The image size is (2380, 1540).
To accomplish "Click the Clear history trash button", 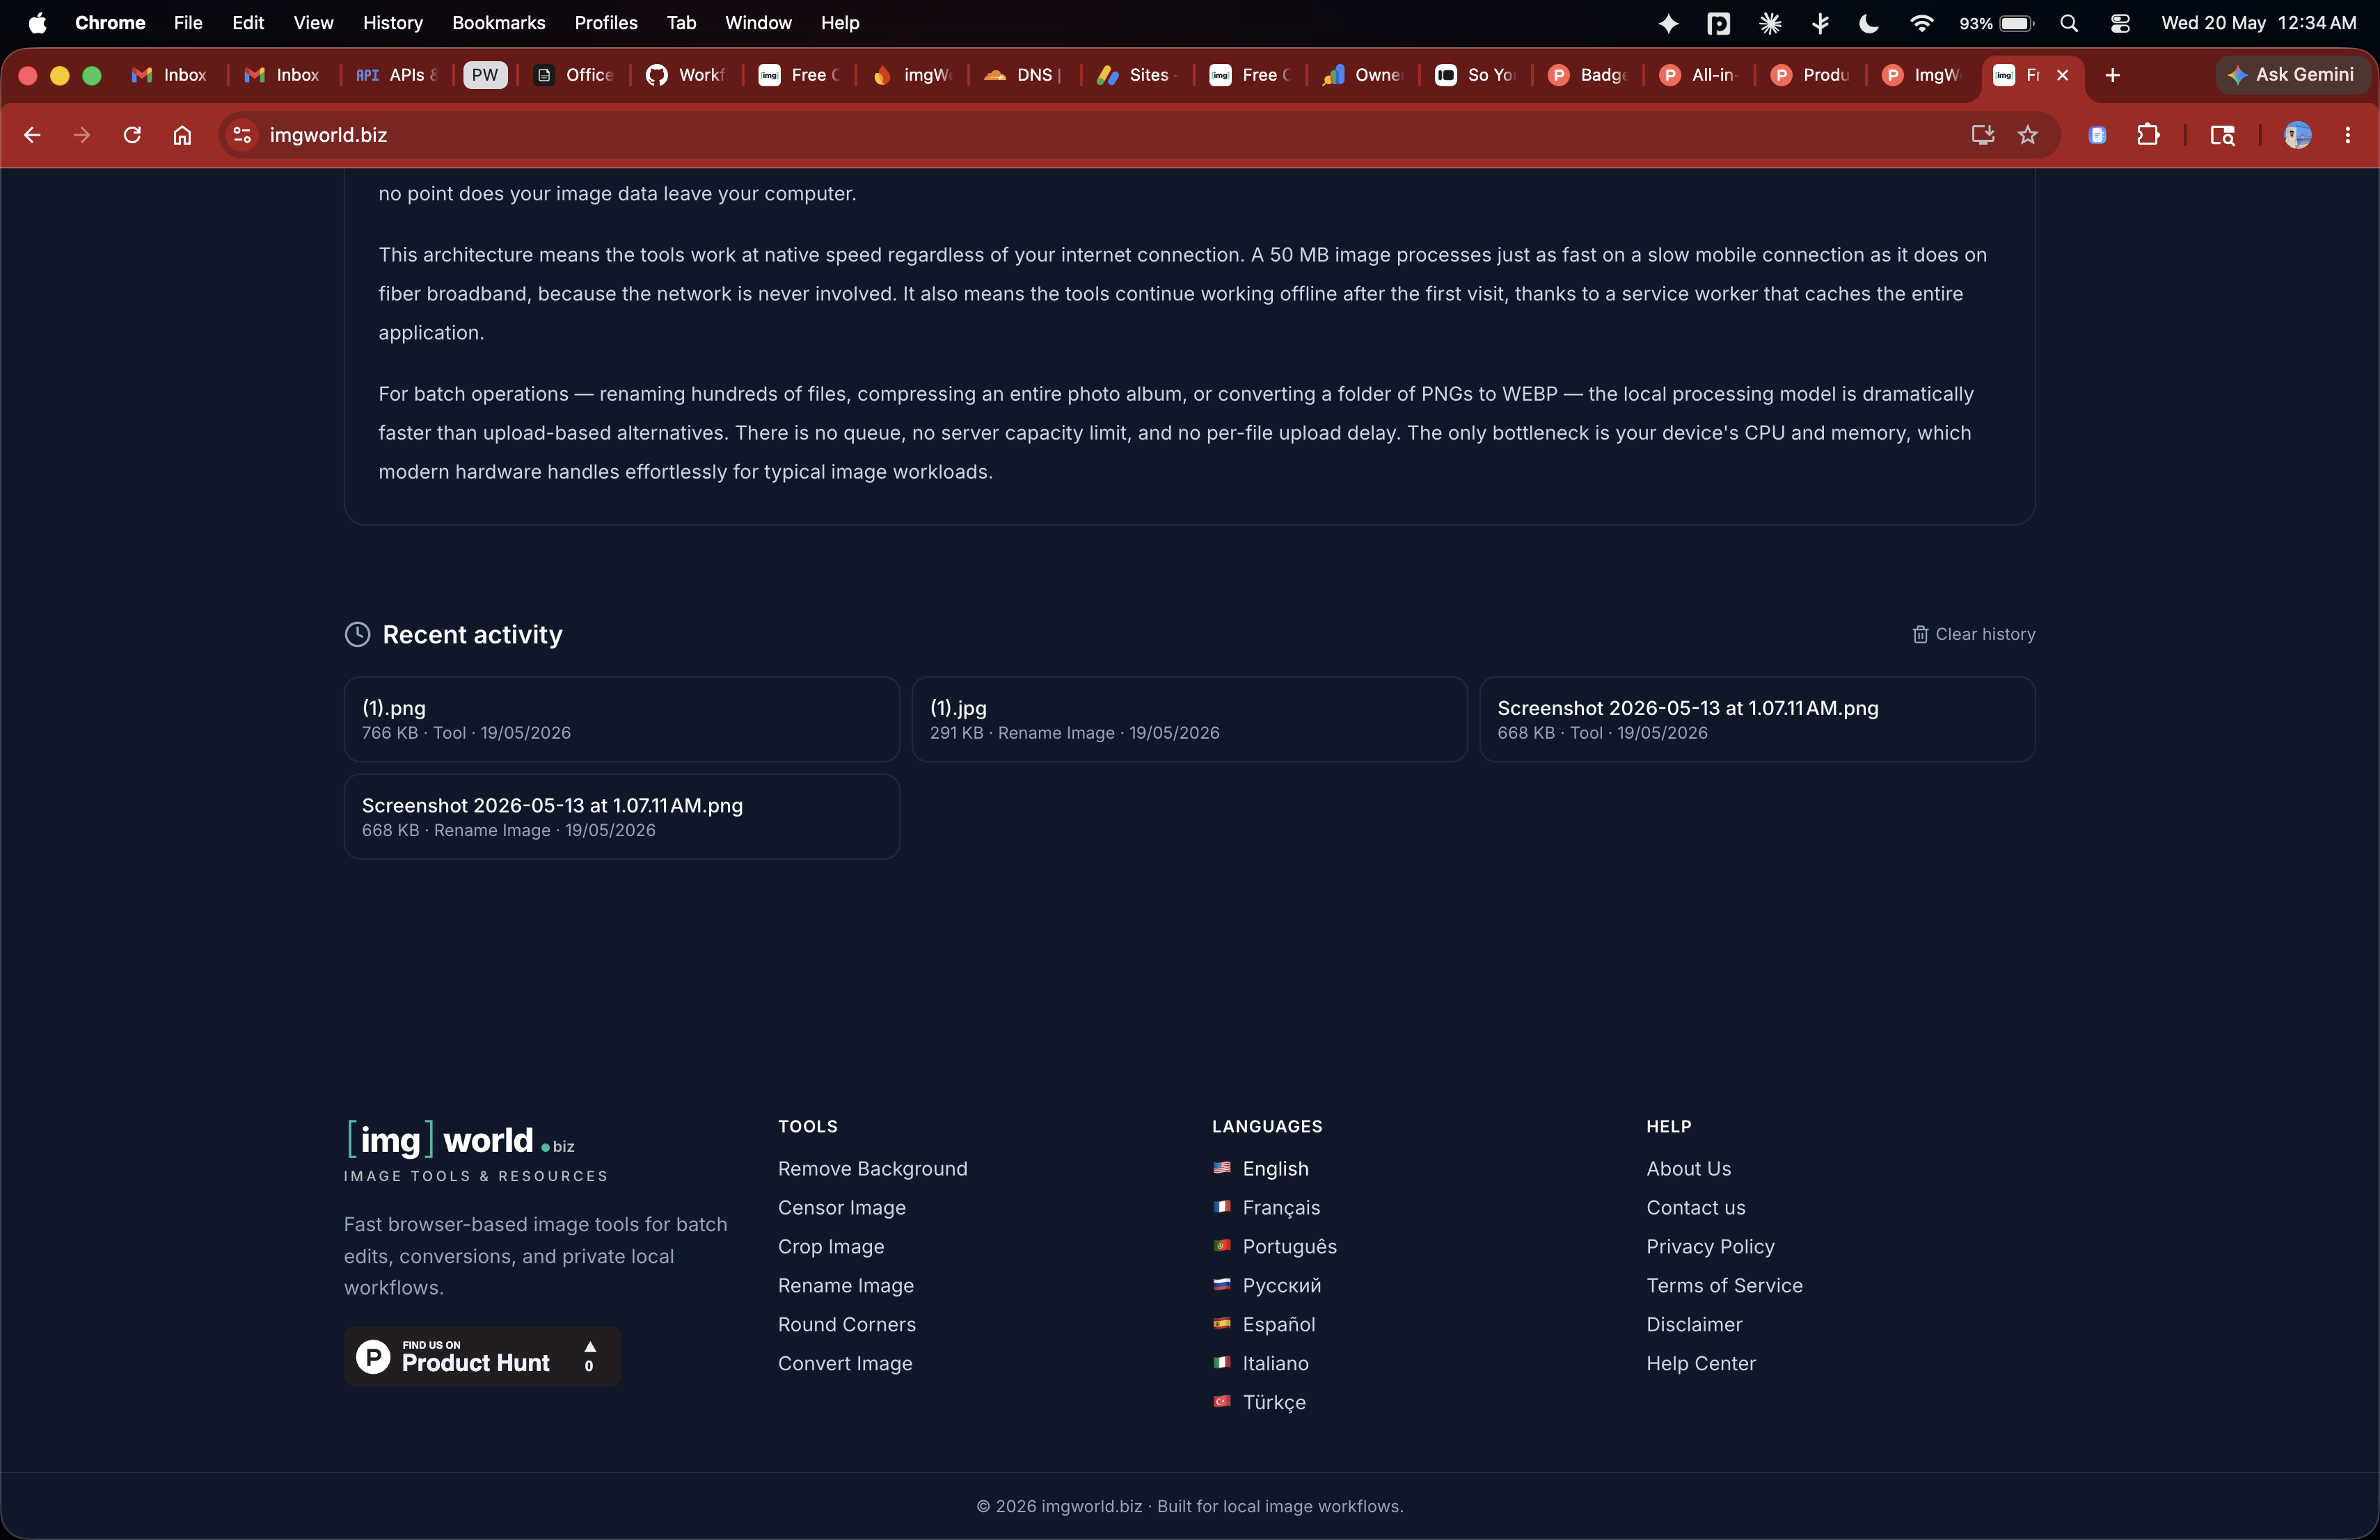I will click(x=1973, y=634).
